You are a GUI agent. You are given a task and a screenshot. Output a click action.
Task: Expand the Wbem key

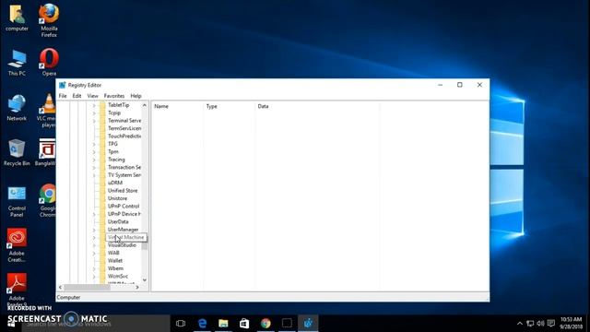[94, 268]
